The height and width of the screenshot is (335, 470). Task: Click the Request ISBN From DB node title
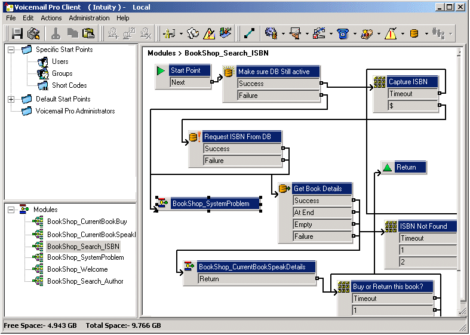238,137
